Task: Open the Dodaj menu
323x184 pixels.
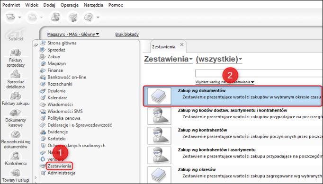Action: tap(49, 5)
